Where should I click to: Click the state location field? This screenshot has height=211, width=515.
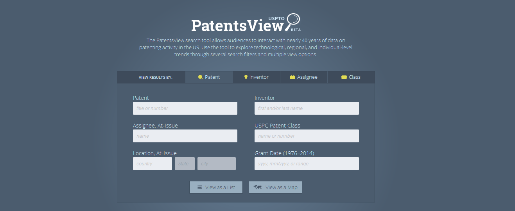[x=185, y=164]
